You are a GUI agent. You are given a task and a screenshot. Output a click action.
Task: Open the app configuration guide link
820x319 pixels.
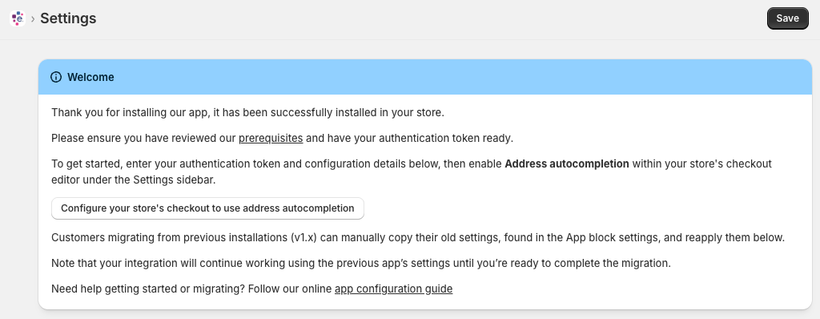pyautogui.click(x=394, y=289)
